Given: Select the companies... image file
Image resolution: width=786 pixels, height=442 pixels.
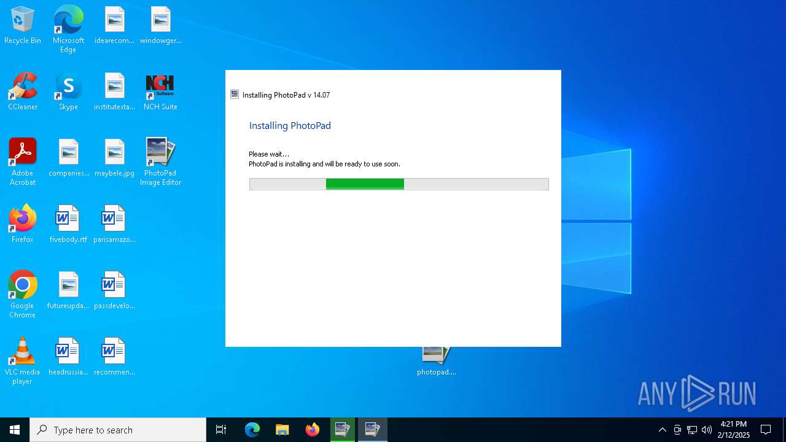Looking at the screenshot, I should (x=69, y=158).
